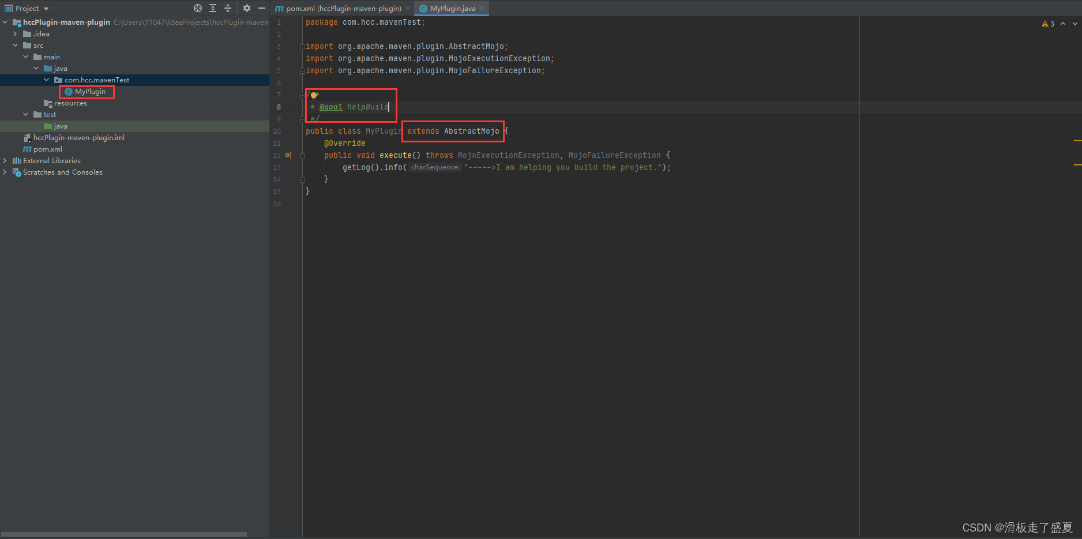This screenshot has height=539, width=1082.
Task: Collapse the imports fold arrow on line 3
Action: 302,46
